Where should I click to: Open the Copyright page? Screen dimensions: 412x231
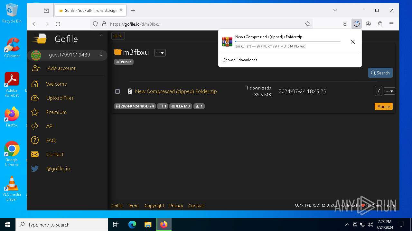(x=154, y=206)
